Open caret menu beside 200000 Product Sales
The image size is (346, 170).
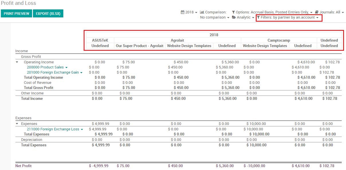point(66,68)
